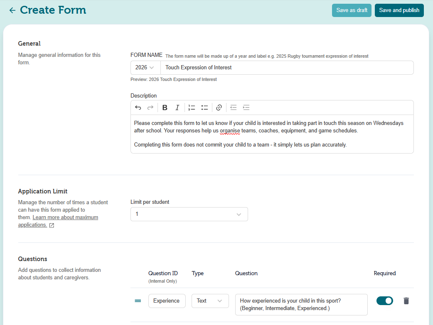Click the Save as draft button
The width and height of the screenshot is (433, 325).
[x=352, y=10]
